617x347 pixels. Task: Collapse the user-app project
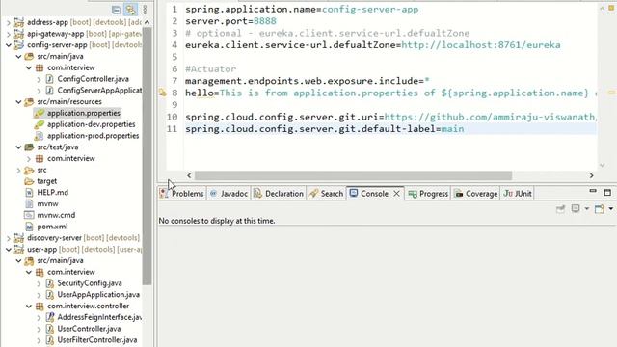pos(9,250)
